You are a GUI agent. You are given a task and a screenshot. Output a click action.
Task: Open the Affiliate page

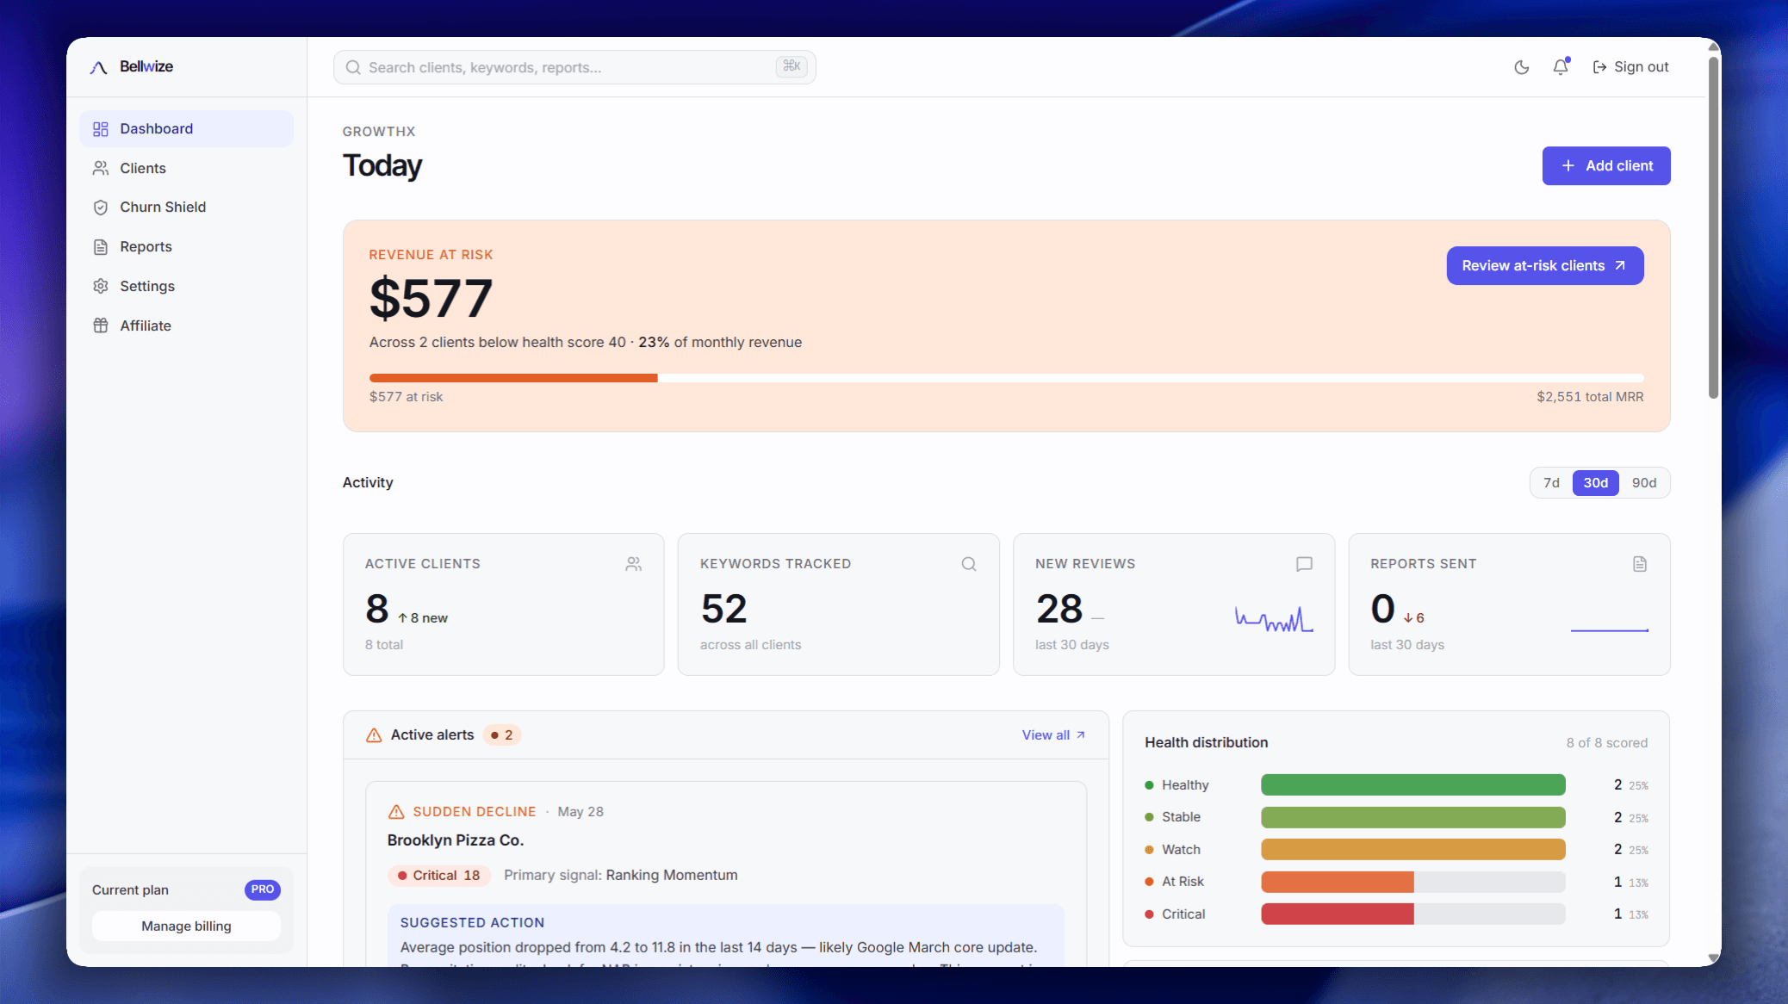tap(186, 325)
